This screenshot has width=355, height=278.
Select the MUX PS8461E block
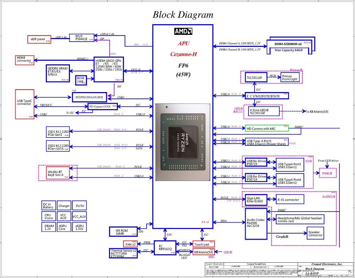click(x=82, y=38)
